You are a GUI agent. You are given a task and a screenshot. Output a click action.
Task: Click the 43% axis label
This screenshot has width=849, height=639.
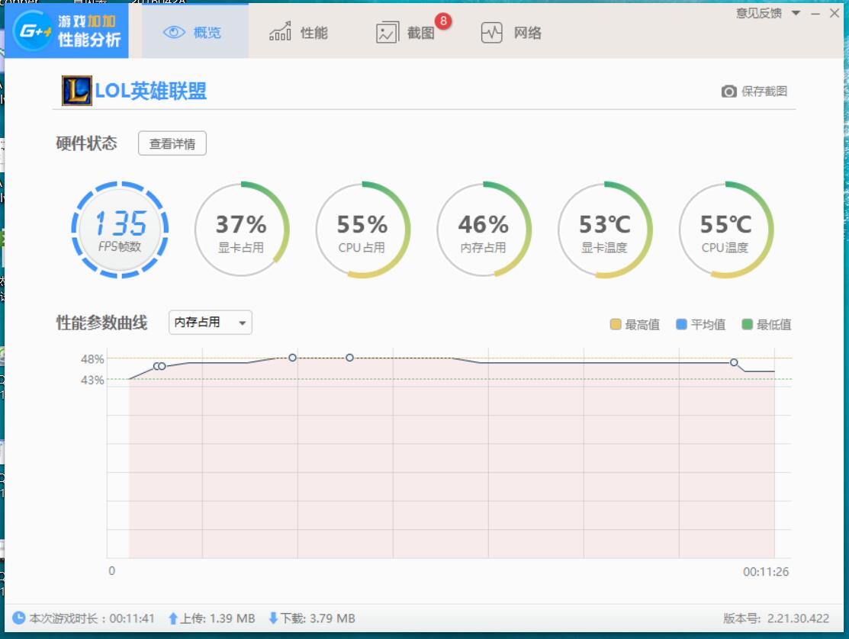pyautogui.click(x=92, y=380)
